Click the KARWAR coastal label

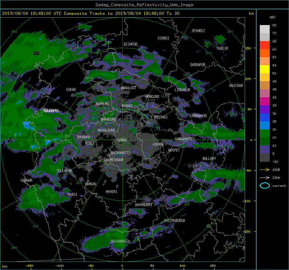(x=26, y=180)
